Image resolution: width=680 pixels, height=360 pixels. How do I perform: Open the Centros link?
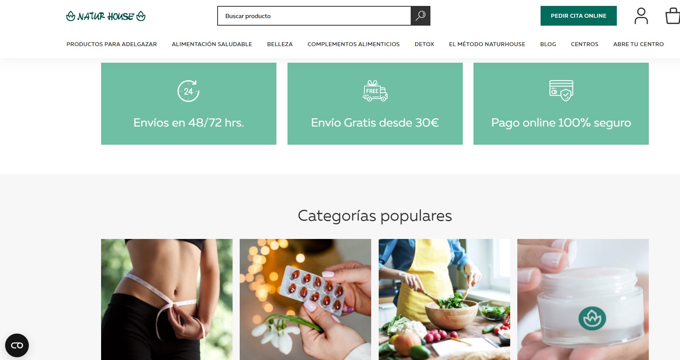click(x=584, y=44)
